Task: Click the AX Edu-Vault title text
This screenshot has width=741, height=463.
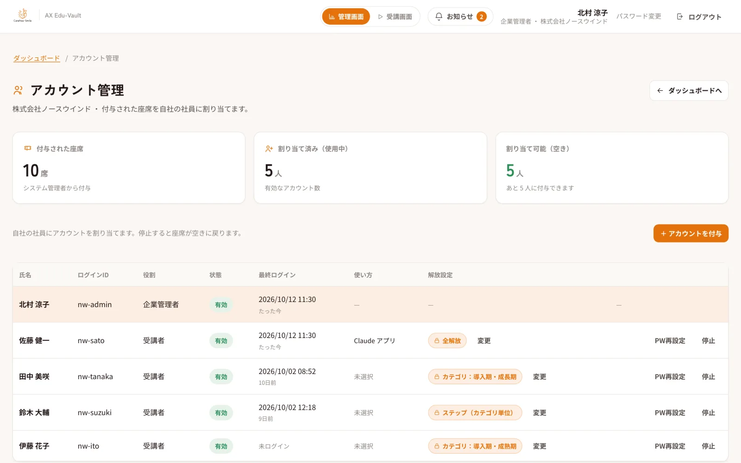Action: click(x=63, y=15)
